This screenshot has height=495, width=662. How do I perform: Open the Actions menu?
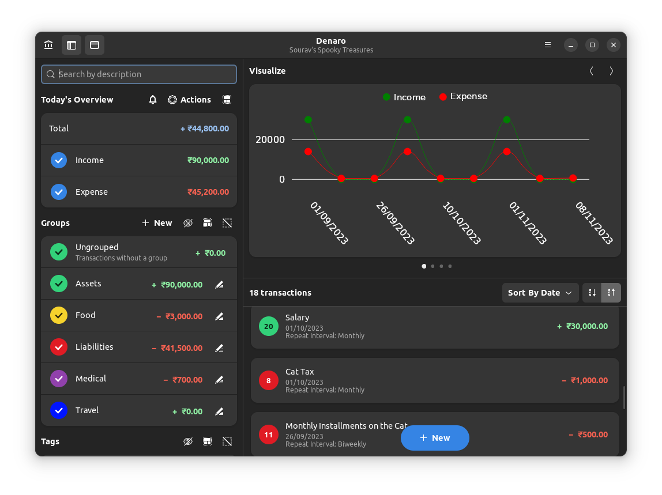pos(197,100)
